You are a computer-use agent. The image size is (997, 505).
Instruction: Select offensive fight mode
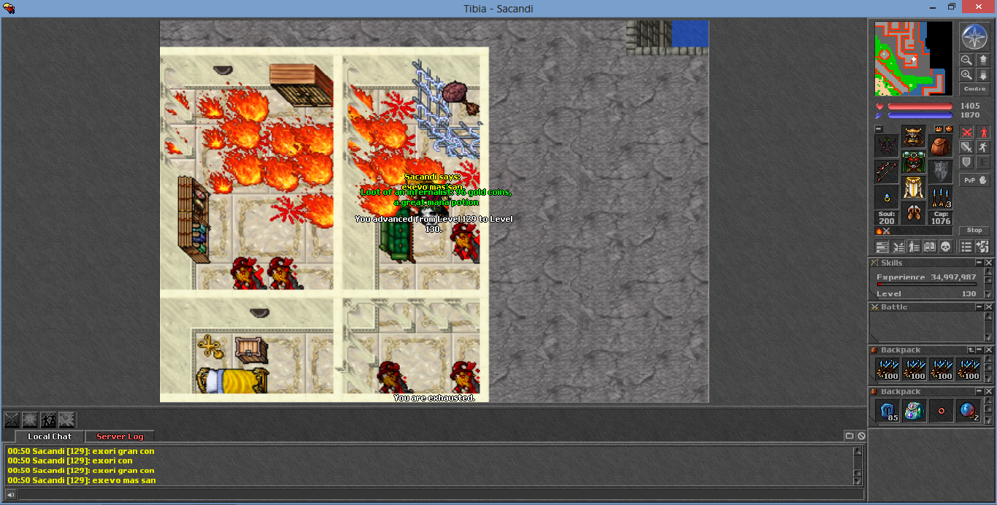[x=966, y=133]
